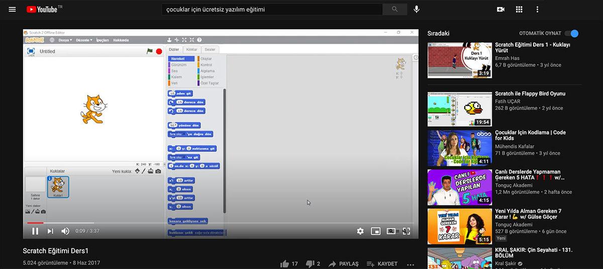Click the Paylaş share button

[343, 263]
